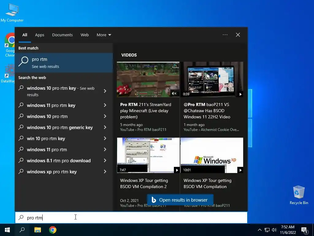Click the best match magnifier icon
Viewport: 314px width, 236px height.
pyautogui.click(x=23, y=61)
